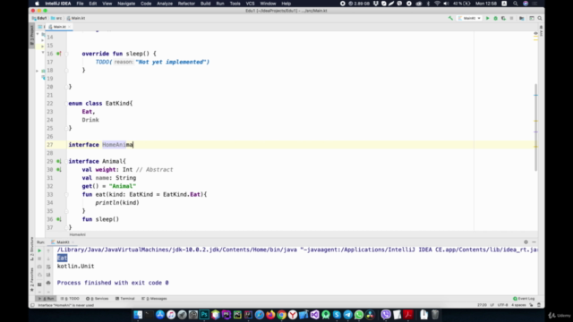Toggle scroll to end in the Run console
Image resolution: width=573 pixels, height=322 pixels.
click(x=48, y=275)
